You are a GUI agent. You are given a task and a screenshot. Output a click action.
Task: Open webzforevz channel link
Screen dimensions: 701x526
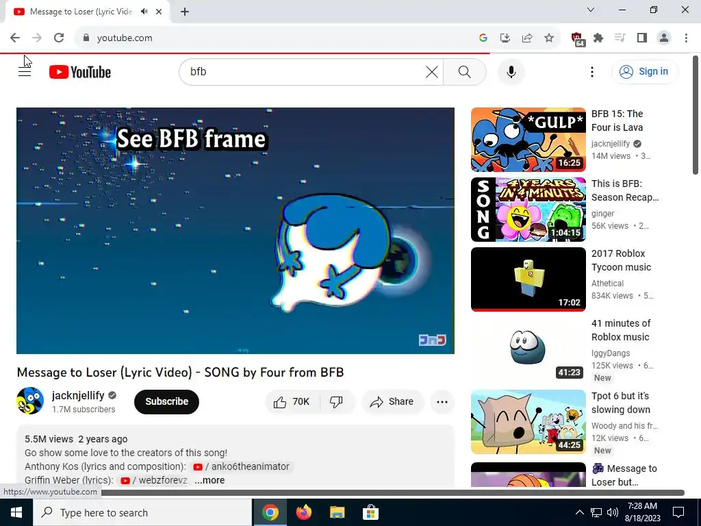point(154,480)
